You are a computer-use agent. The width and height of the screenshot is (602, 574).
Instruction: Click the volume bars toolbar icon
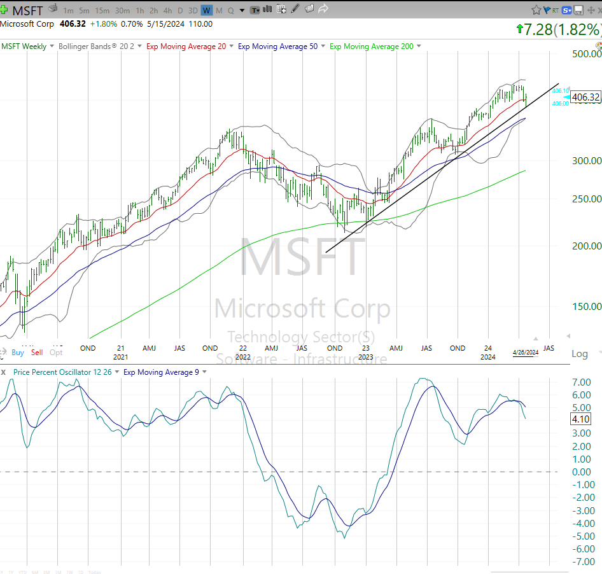pyautogui.click(x=267, y=9)
